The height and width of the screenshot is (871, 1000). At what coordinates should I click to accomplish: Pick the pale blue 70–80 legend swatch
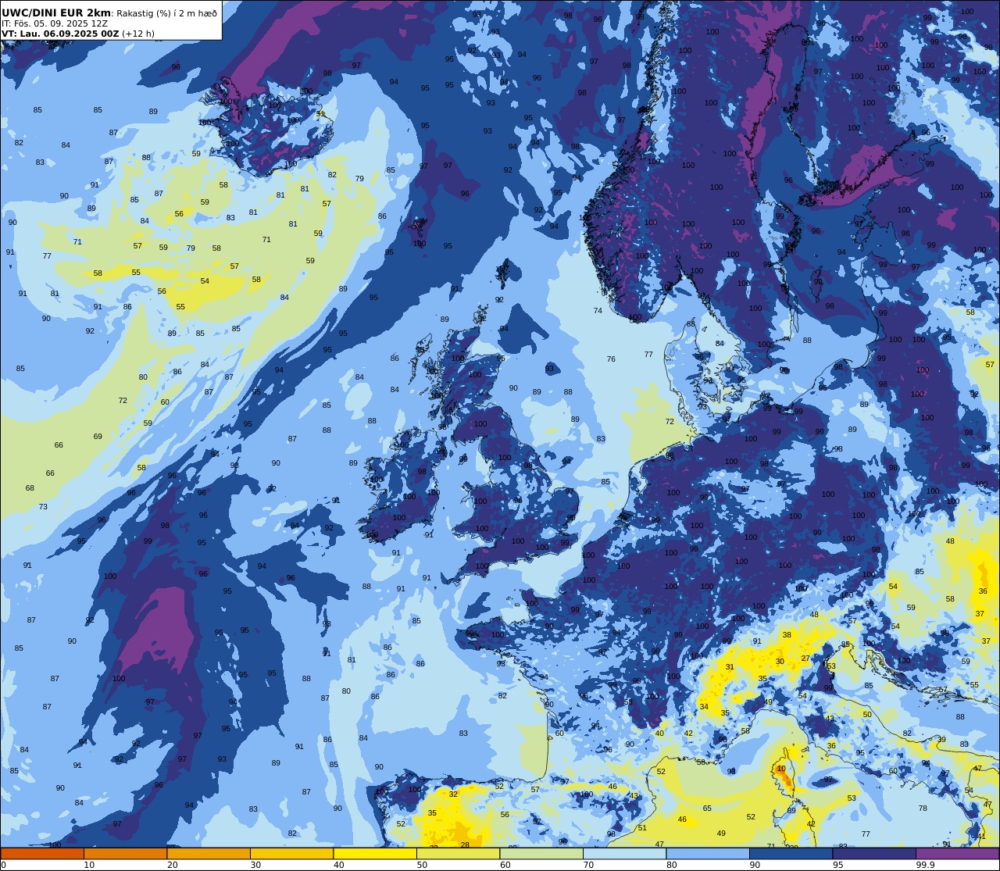tap(625, 854)
